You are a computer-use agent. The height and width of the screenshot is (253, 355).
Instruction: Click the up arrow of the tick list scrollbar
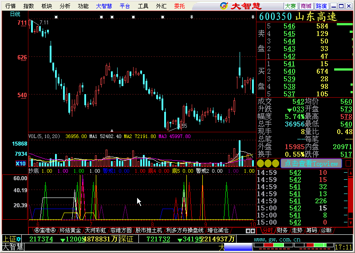click(351, 173)
